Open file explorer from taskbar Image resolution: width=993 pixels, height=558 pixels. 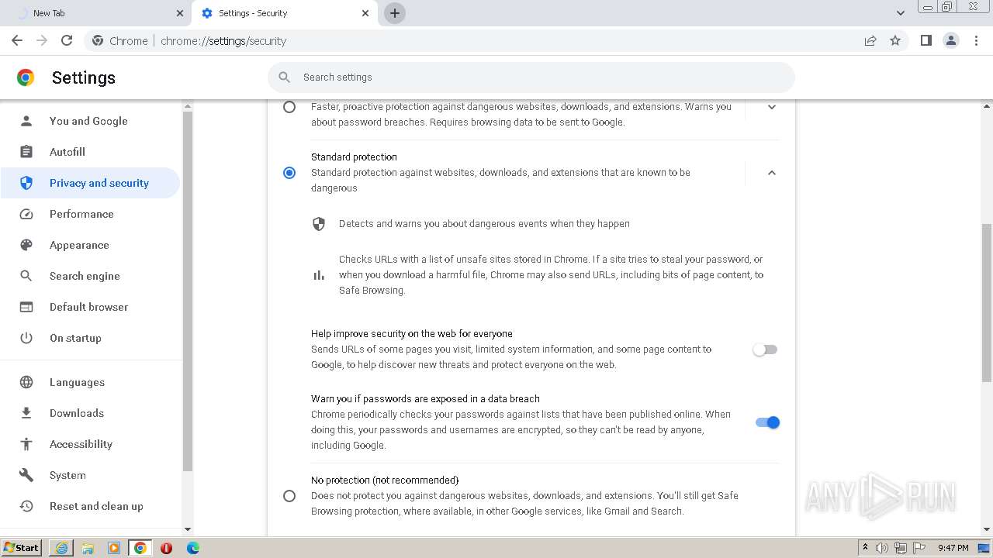point(88,548)
